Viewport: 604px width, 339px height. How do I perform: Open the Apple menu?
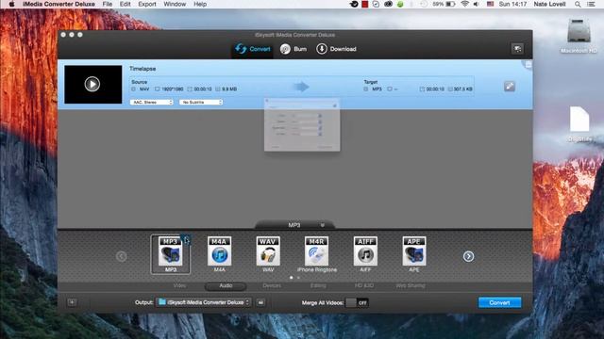click(x=11, y=4)
